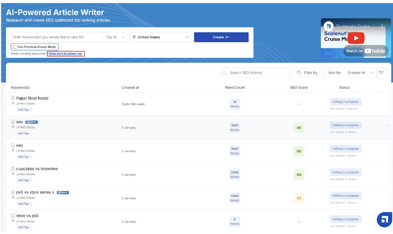Click the magnifier icon in Search SEO Articles
Viewport: 393px width, 234px height.
225,73
